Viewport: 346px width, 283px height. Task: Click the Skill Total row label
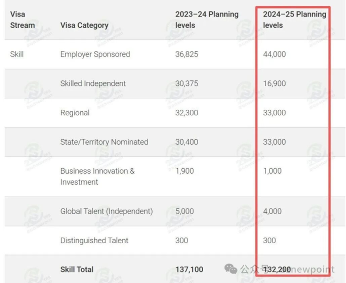coord(77,270)
